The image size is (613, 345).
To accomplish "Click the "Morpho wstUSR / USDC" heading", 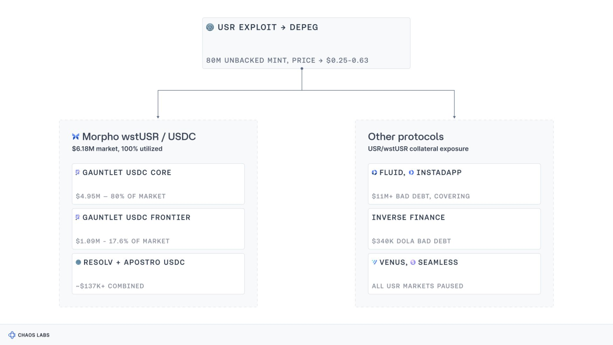I will (x=139, y=137).
